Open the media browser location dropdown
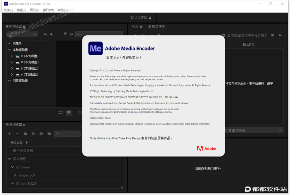Screen dimensions: 290x195 pyautogui.click(x=22, y=34)
